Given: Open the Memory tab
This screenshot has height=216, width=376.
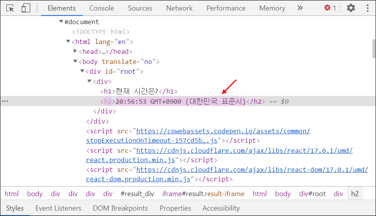Looking at the screenshot, I should [x=272, y=8].
